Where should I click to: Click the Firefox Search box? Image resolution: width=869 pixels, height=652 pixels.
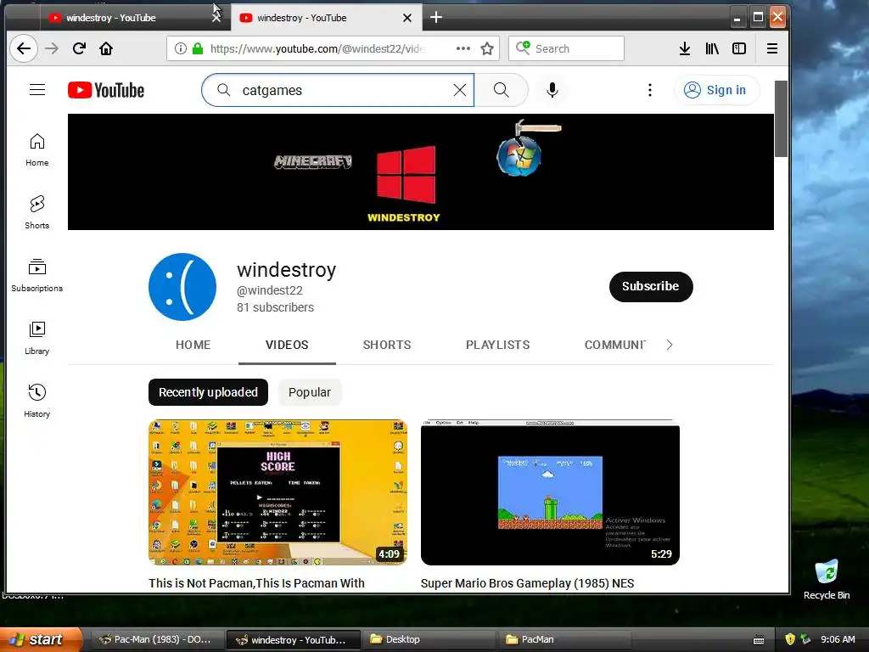(566, 48)
